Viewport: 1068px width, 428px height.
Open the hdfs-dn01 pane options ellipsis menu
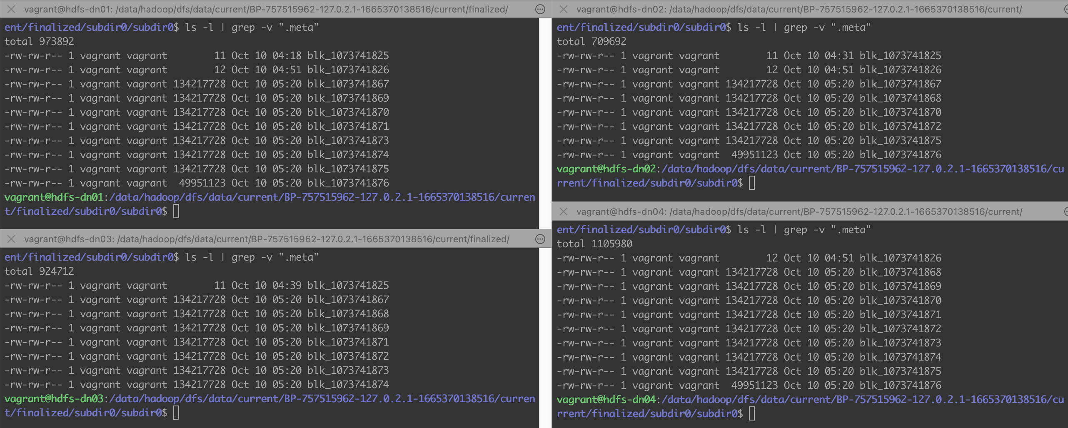point(540,9)
